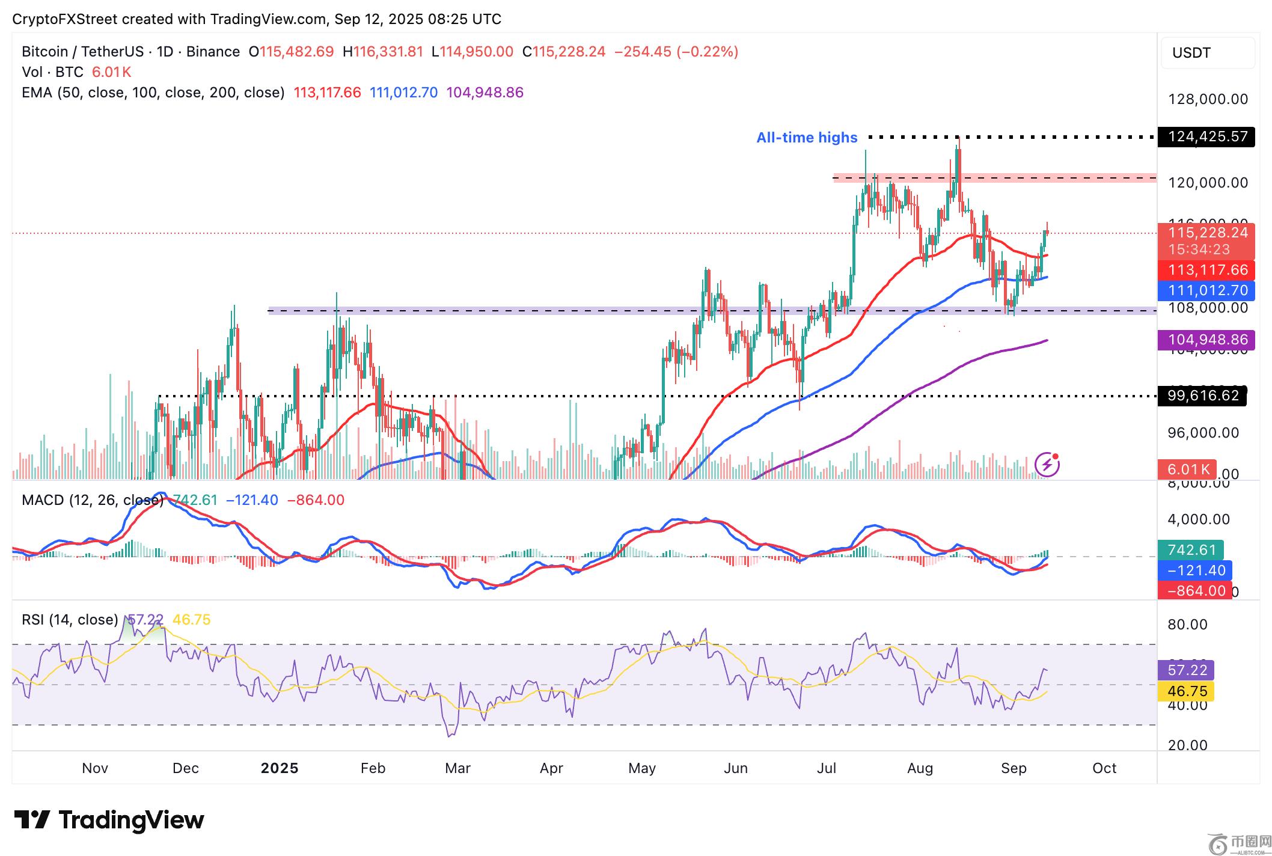Click the green 742.61 MACD histogram tag

1191,550
